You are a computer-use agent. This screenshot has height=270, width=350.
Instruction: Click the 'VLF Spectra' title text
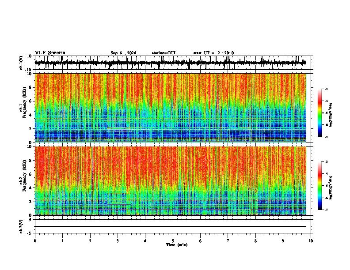[x=50, y=53]
